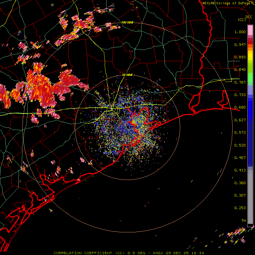The height and width of the screenshot is (255, 255).
Task: Click the 0.467 scale value
Action: pyautogui.click(x=240, y=158)
